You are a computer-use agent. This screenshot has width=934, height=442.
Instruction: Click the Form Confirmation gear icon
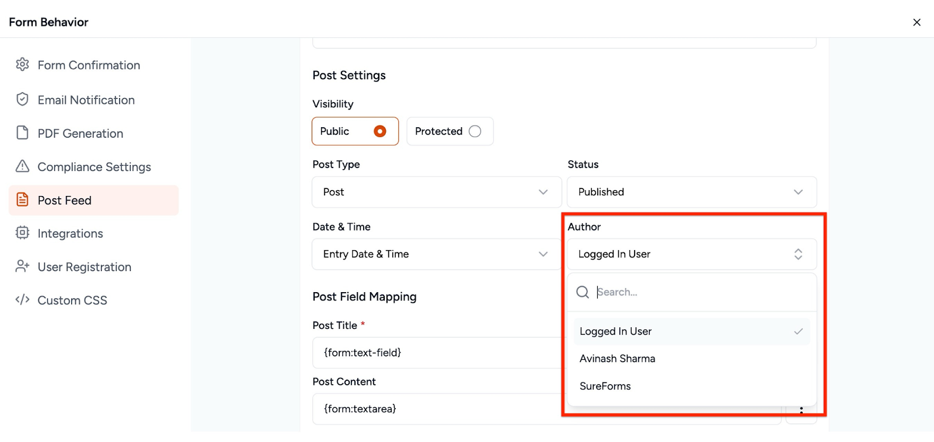22,65
